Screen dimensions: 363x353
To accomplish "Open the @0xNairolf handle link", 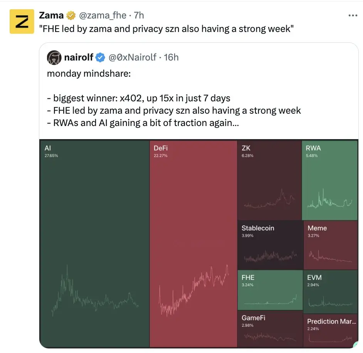I will pos(133,57).
